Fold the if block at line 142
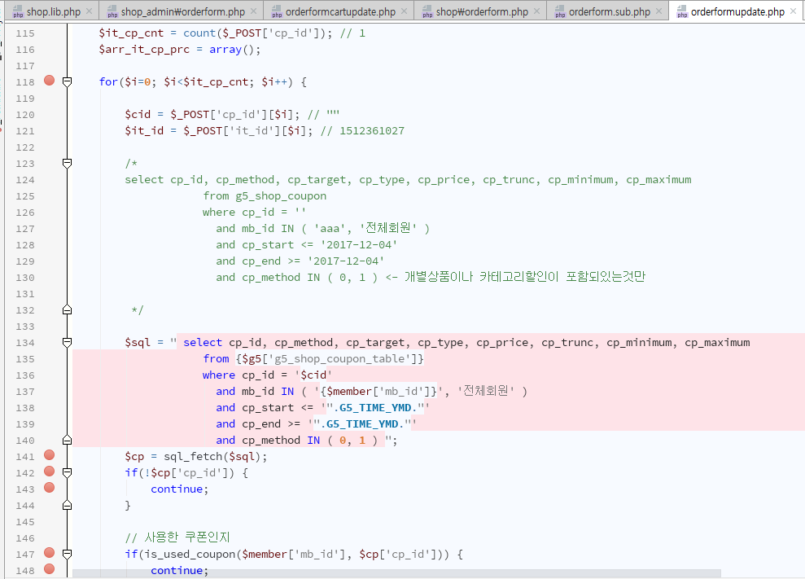The height and width of the screenshot is (579, 805). [x=68, y=472]
